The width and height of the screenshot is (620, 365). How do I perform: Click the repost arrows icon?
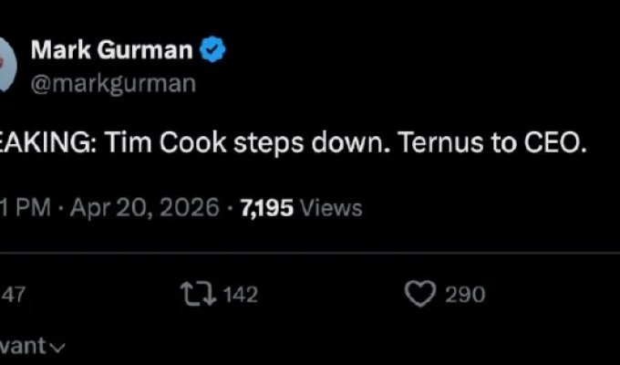199,294
